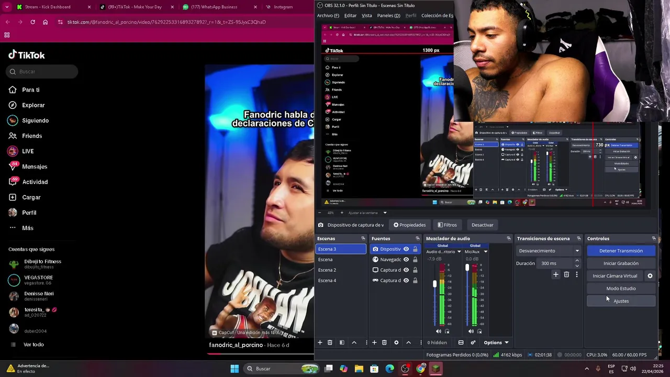
Task: Open browser apps grid icon in bookmarks bar
Action: click(x=7, y=35)
